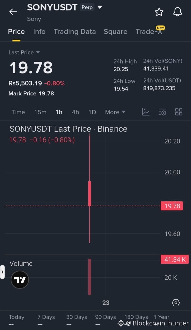The width and height of the screenshot is (191, 330).
Task: Switch to Trading Data tab
Action: pyautogui.click(x=75, y=32)
